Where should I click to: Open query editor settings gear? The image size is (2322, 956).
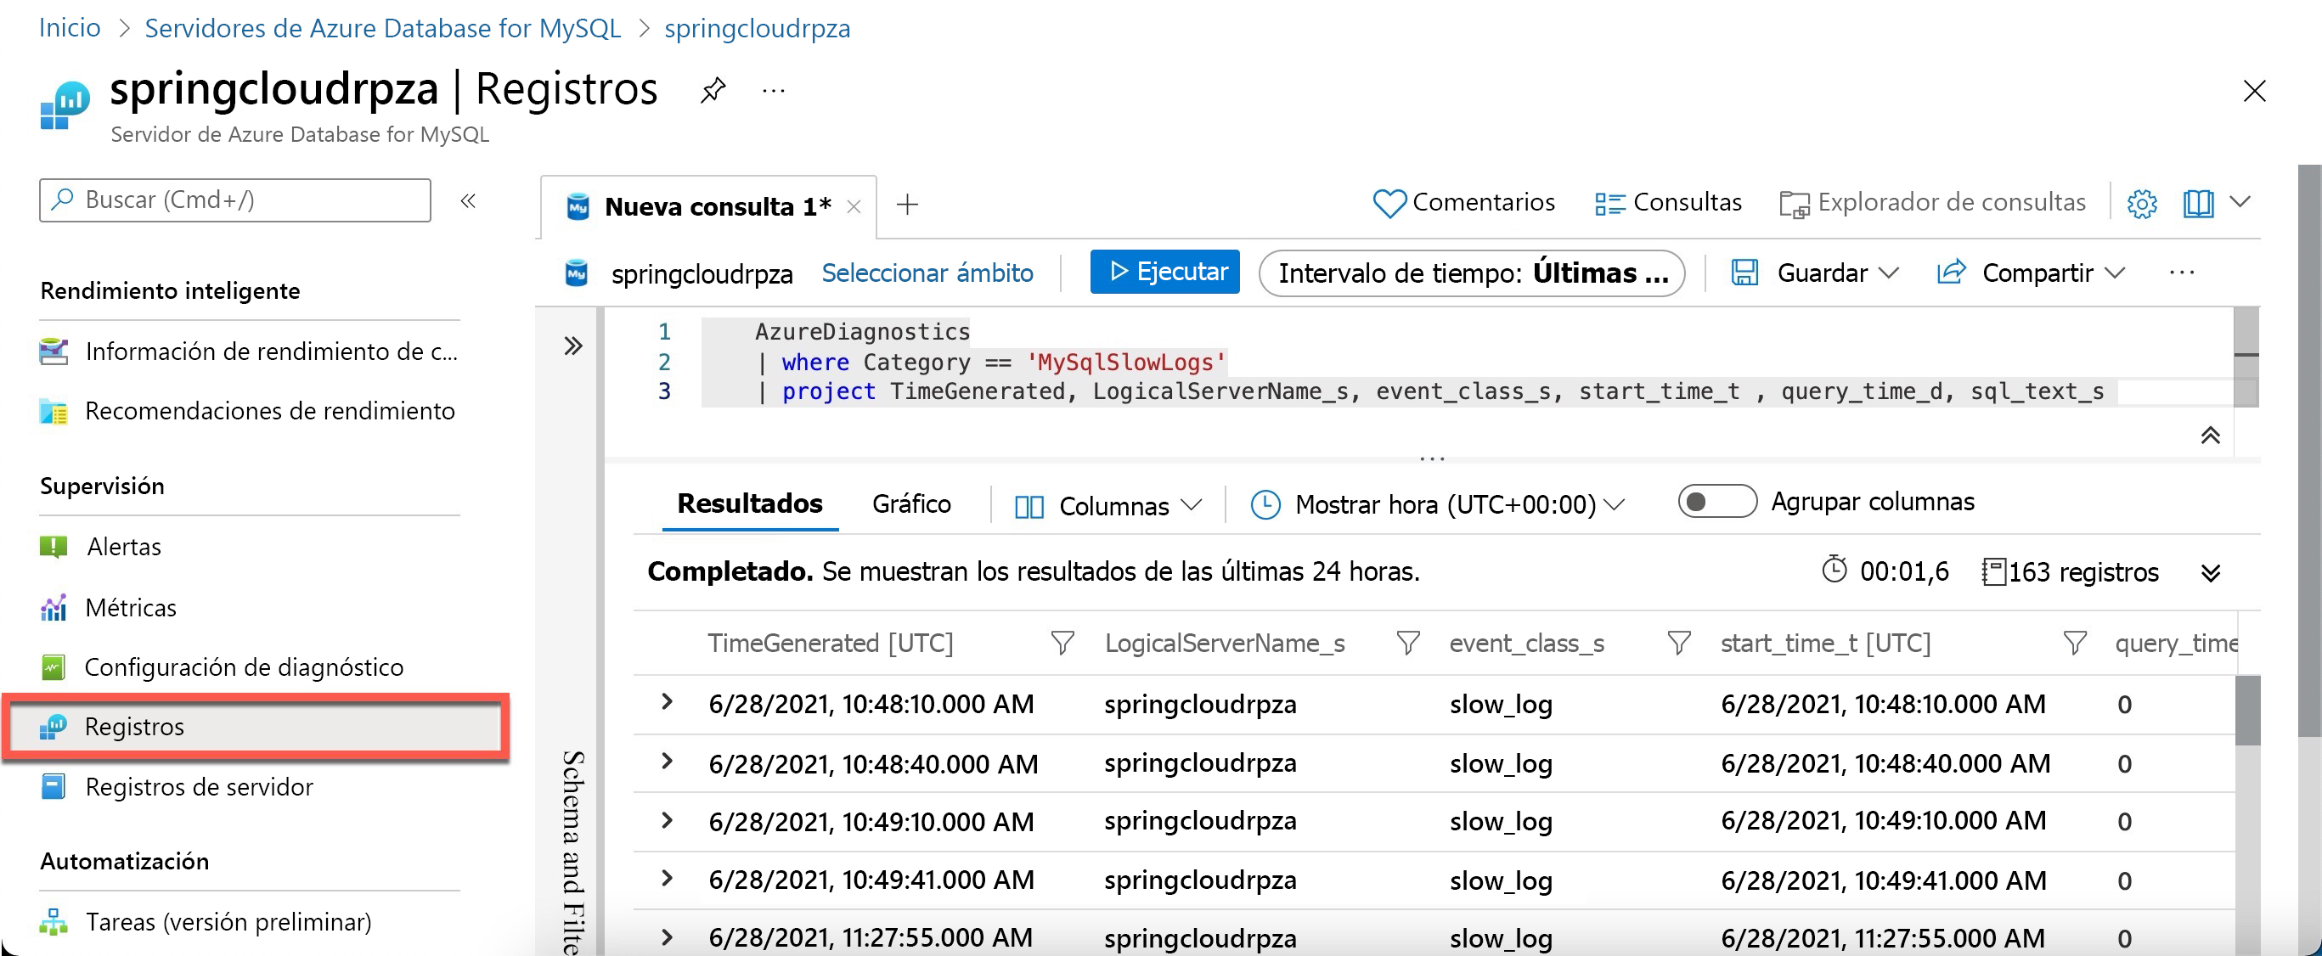2141,204
